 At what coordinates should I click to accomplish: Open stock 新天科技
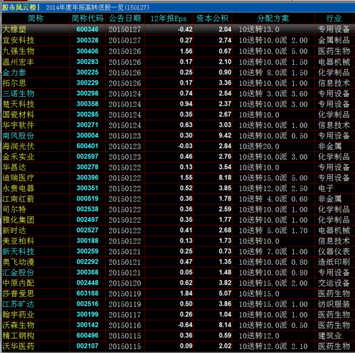pos(18,251)
